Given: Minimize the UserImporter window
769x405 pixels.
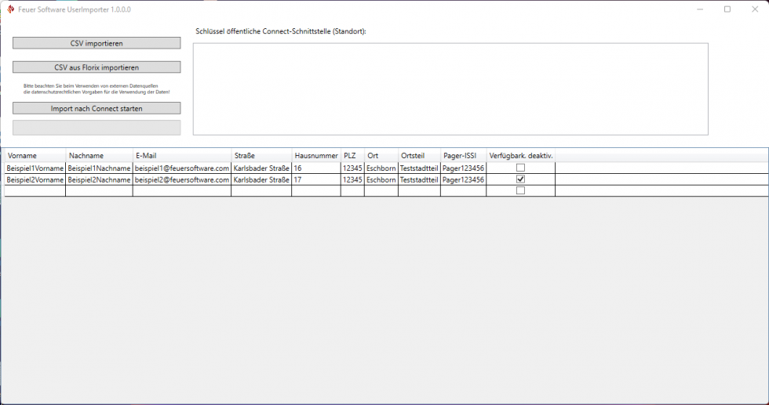Looking at the screenshot, I should [x=700, y=9].
